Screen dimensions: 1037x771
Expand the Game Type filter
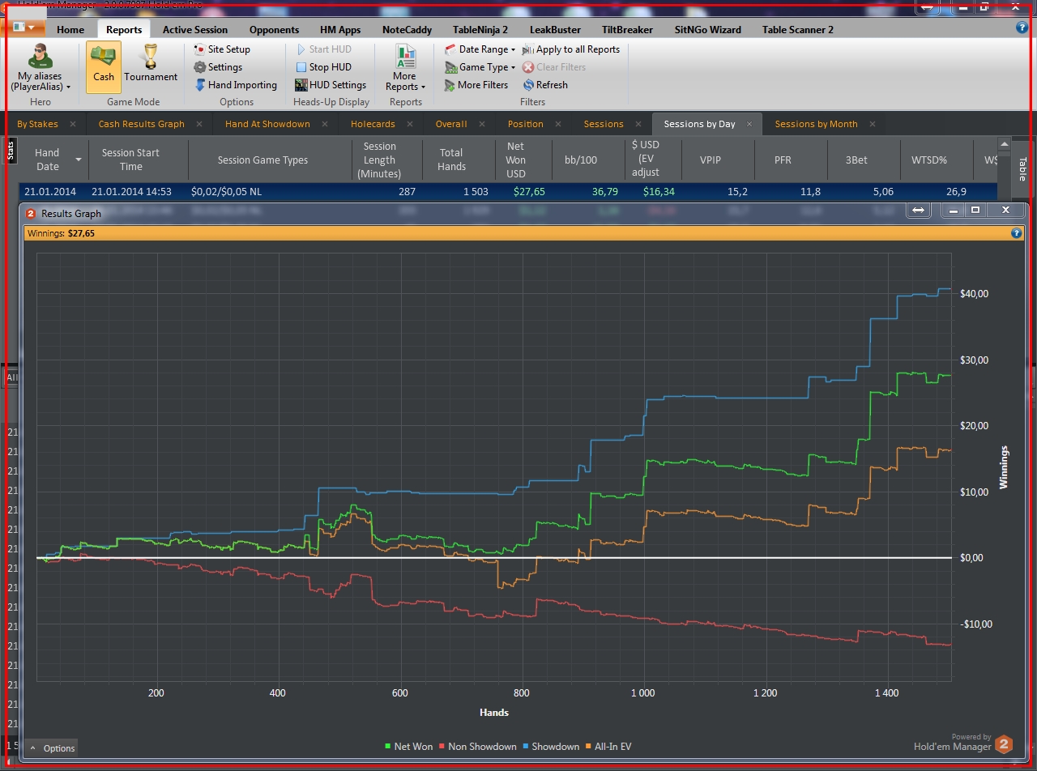pyautogui.click(x=480, y=67)
